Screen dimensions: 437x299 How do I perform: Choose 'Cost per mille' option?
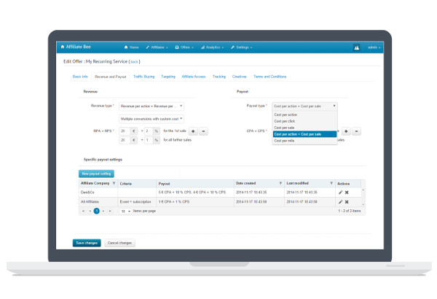pos(304,141)
